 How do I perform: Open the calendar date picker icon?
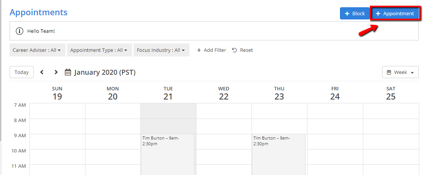(x=68, y=72)
